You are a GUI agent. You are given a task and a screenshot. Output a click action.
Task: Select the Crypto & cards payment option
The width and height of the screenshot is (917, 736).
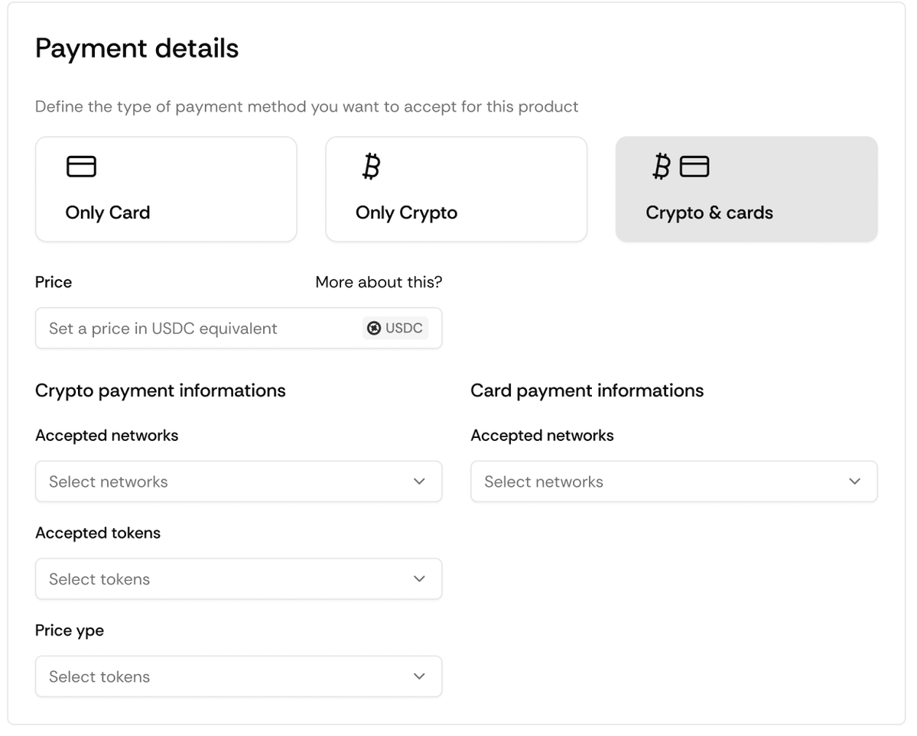coord(746,190)
